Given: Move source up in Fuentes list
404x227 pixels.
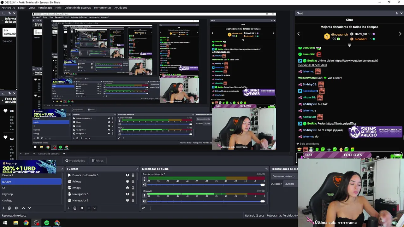Looking at the screenshot, I should click(x=89, y=208).
